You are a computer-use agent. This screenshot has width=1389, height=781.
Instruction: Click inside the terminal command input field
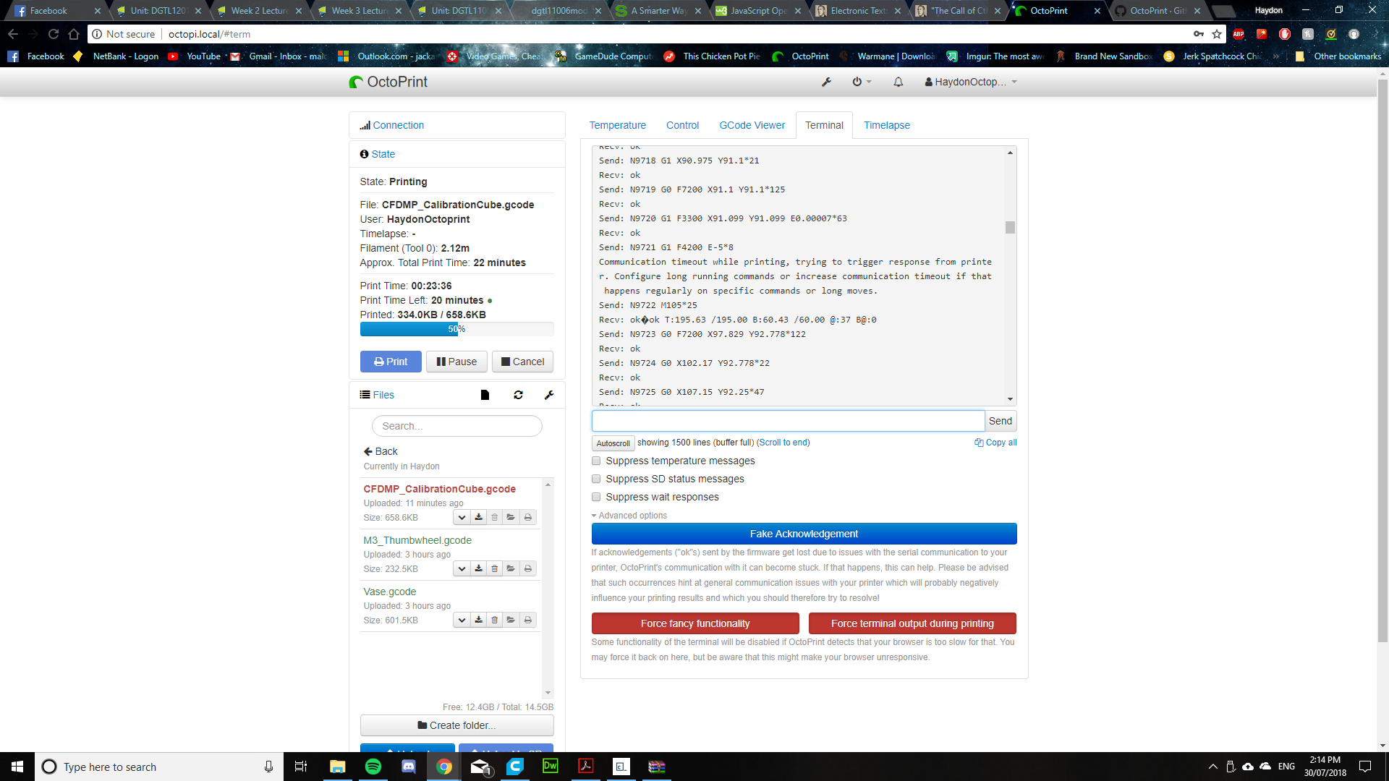click(x=787, y=420)
